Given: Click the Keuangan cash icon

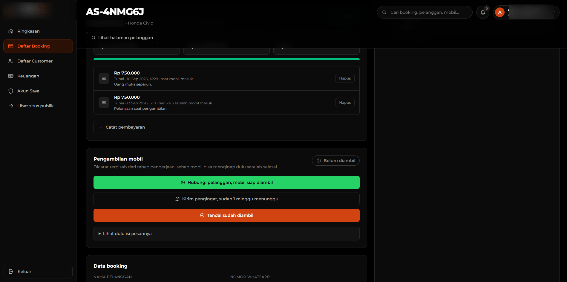Looking at the screenshot, I should click(11, 76).
